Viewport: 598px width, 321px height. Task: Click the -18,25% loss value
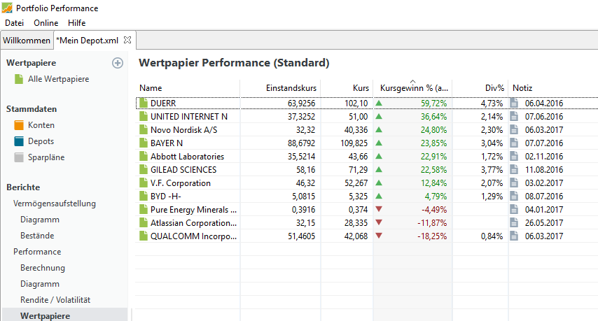click(432, 236)
